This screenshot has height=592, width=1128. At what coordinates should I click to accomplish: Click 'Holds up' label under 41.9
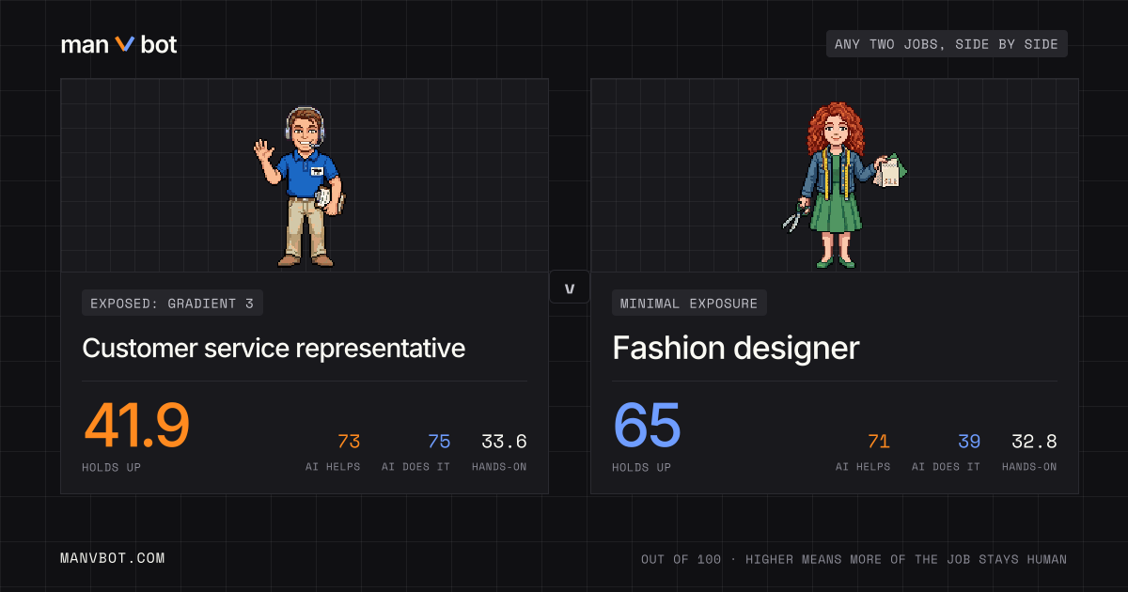[x=113, y=467]
